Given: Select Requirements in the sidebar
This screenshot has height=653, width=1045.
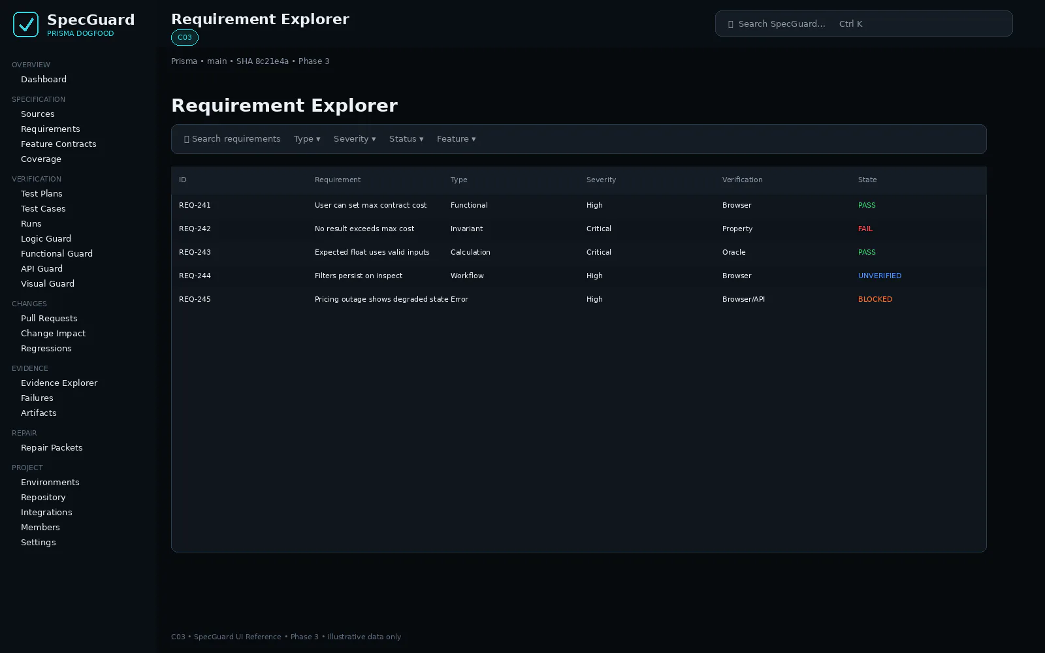Looking at the screenshot, I should pyautogui.click(x=50, y=129).
